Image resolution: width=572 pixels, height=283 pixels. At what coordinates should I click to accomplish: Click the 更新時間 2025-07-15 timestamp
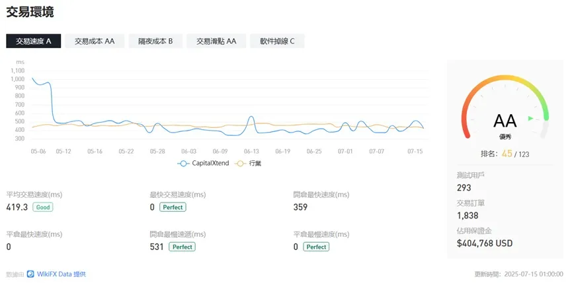click(x=518, y=274)
